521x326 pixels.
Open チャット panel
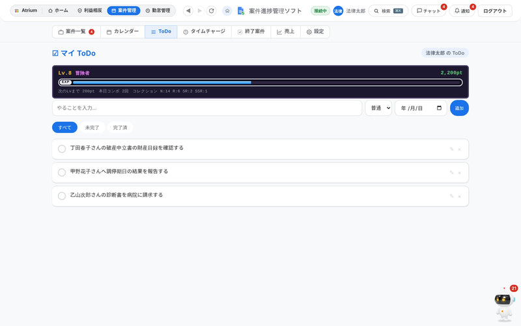(x=429, y=11)
